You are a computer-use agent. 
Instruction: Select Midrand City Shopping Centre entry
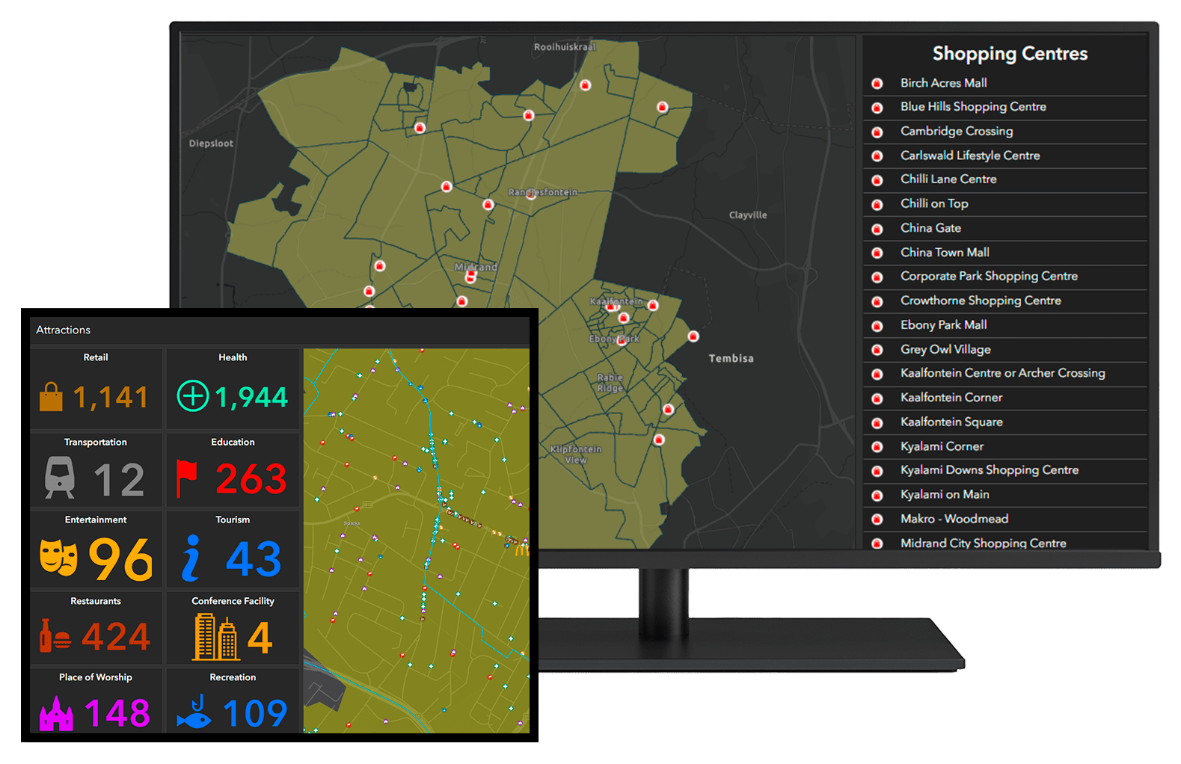1005,542
